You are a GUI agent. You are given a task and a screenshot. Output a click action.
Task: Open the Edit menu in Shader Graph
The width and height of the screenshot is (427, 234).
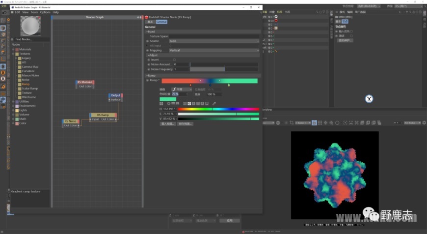point(18,12)
